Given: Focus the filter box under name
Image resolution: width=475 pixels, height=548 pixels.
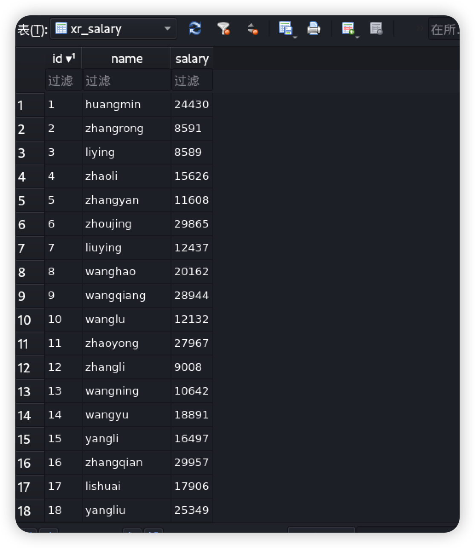Looking at the screenshot, I should [127, 81].
